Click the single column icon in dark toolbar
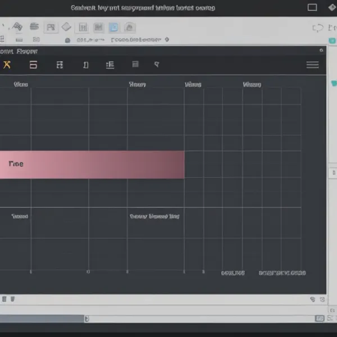 [x=85, y=65]
